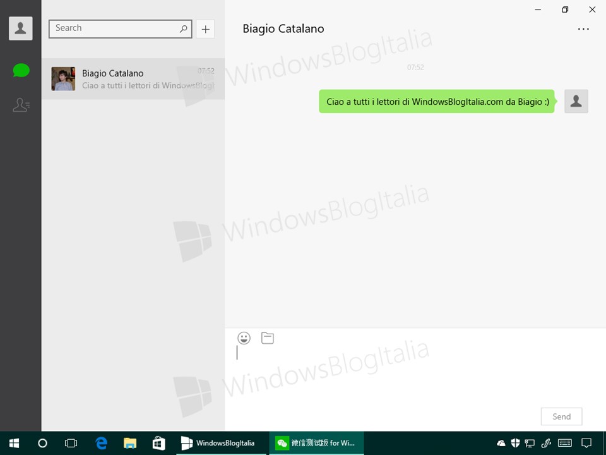Open network status tray icon
This screenshot has height=455, width=606.
coord(530,443)
